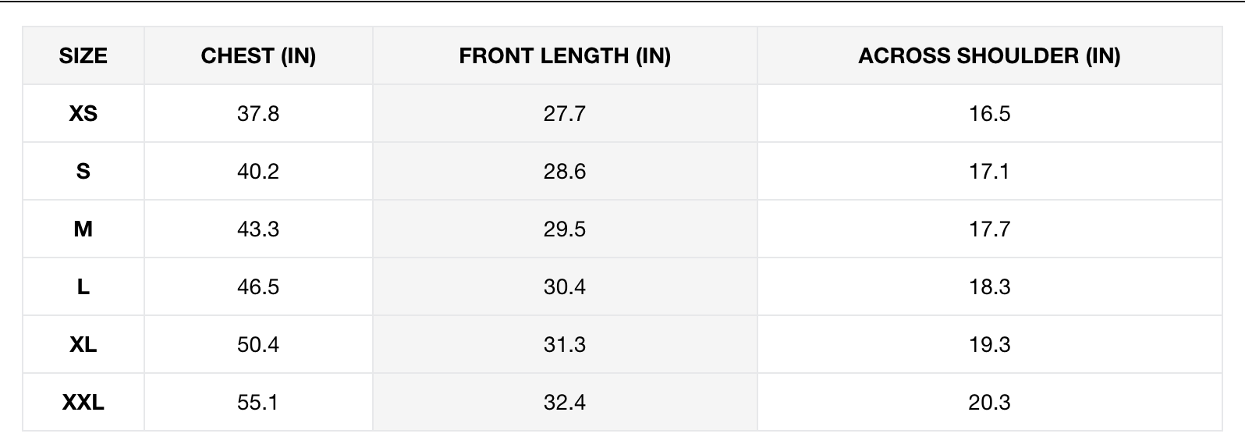Click the chest value 43.3
The image size is (1245, 437).
click(258, 229)
